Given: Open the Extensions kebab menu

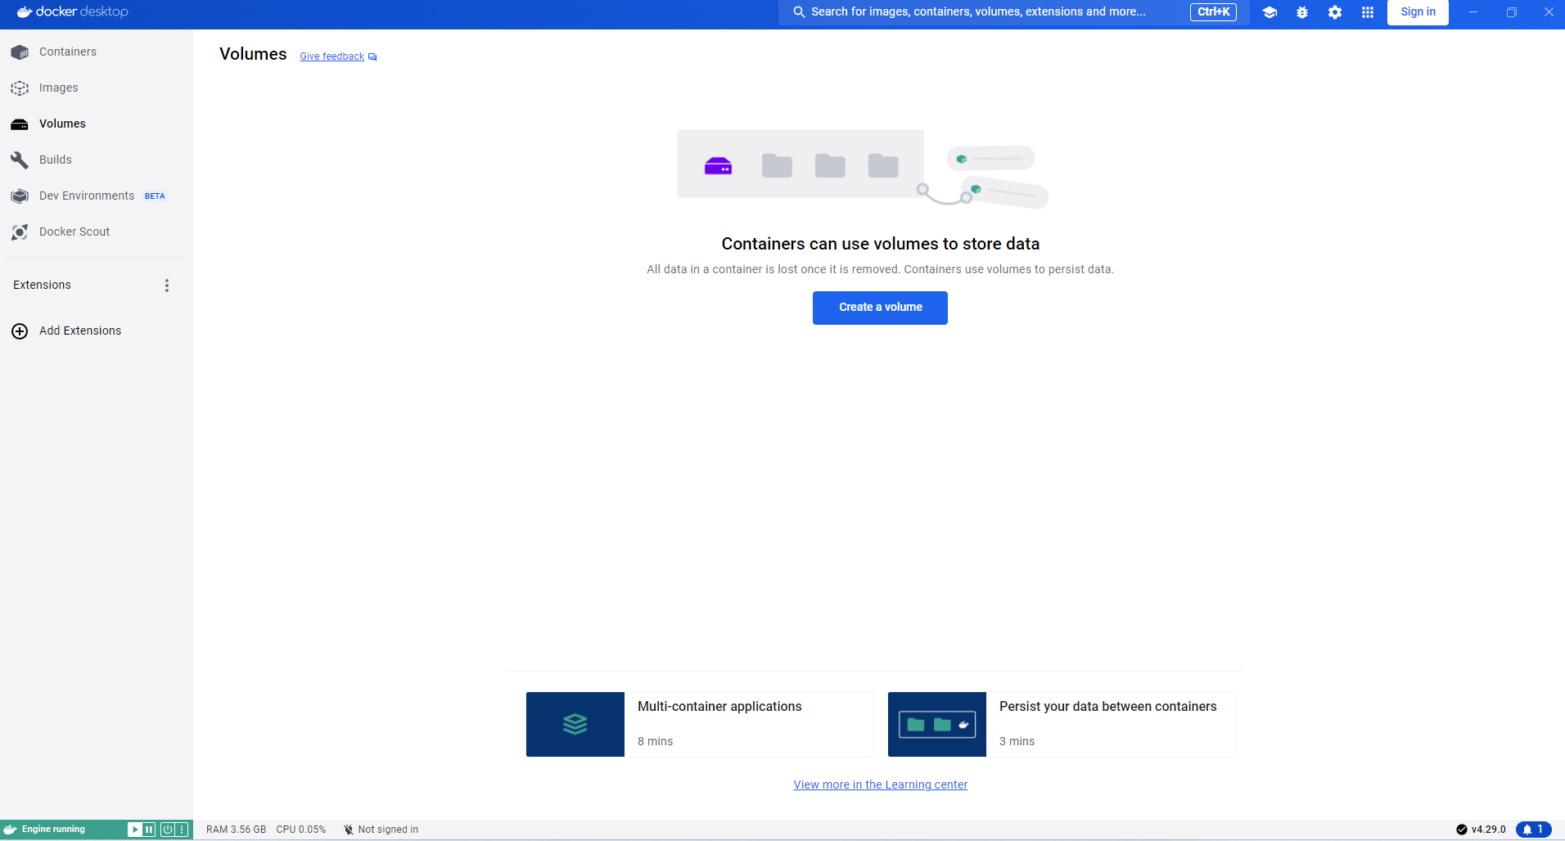Looking at the screenshot, I should coord(167,285).
